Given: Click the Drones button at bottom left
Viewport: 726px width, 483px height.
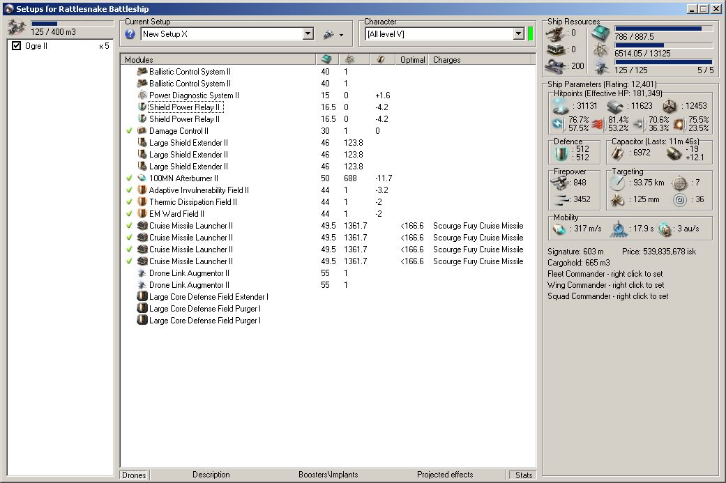Looking at the screenshot, I should [x=134, y=475].
